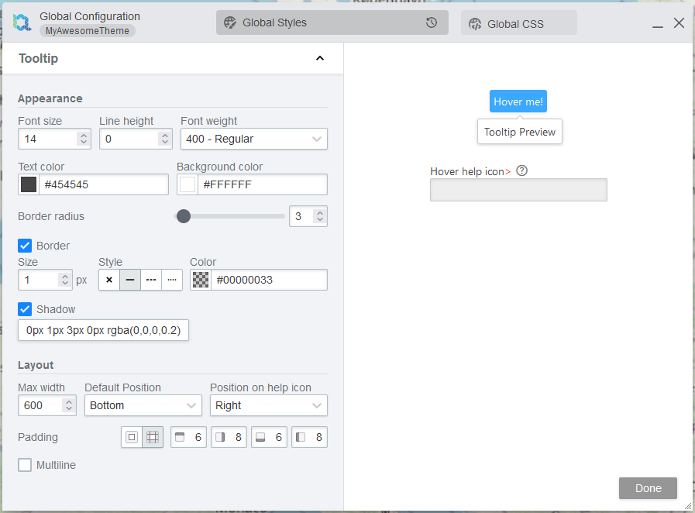Open the Default Position dropdown

pyautogui.click(x=143, y=405)
